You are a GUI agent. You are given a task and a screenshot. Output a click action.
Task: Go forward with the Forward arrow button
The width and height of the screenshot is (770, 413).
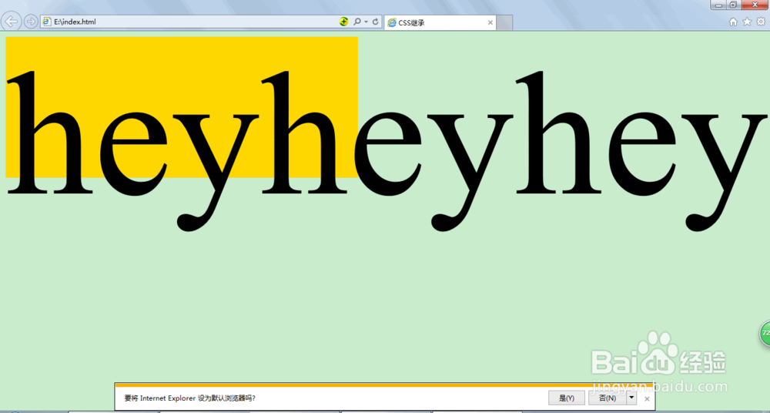pos(31,22)
